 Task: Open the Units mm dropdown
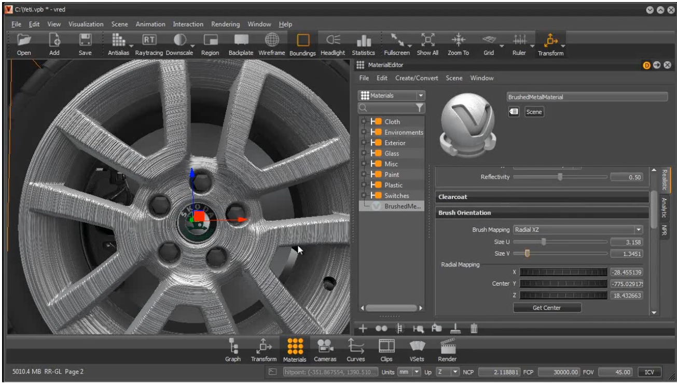410,372
